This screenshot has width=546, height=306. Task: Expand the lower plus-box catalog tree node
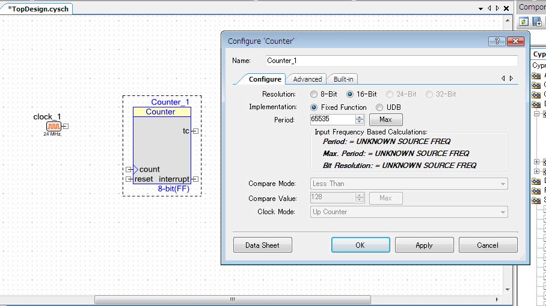pos(536,171)
